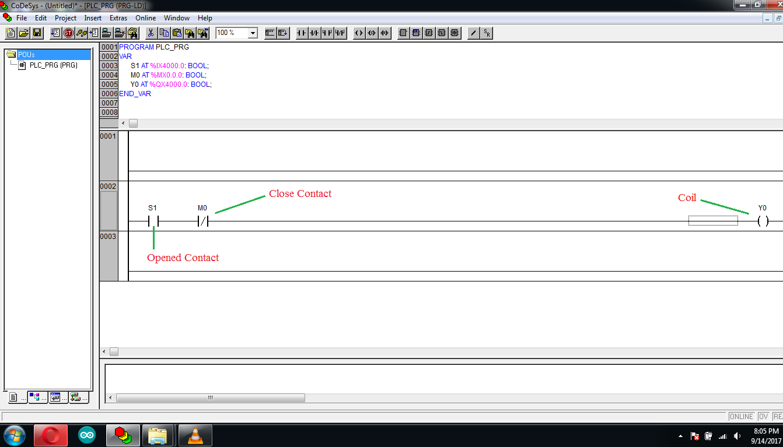Click the Save file toolbar icon

(x=37, y=33)
